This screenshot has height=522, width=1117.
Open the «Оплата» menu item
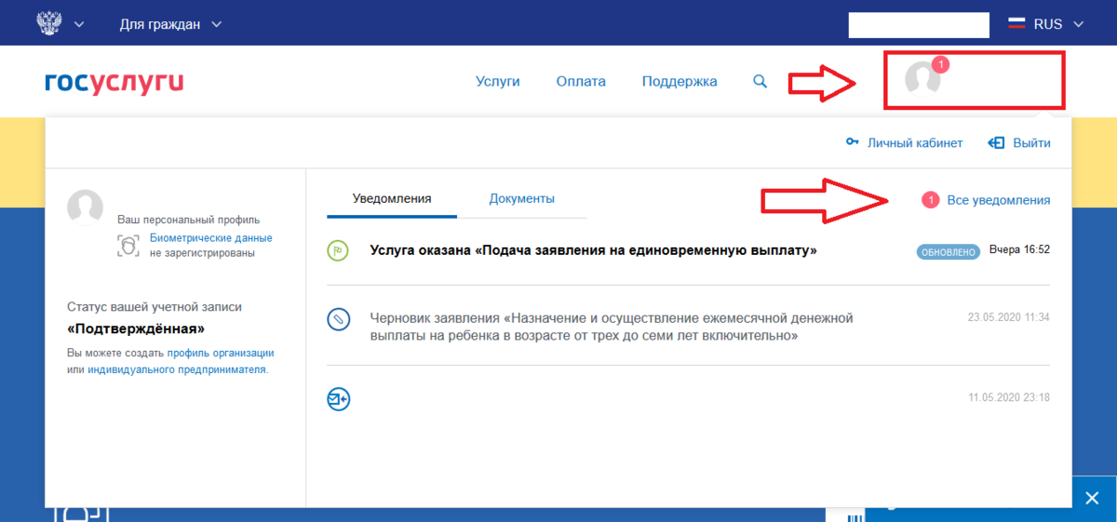(x=581, y=82)
